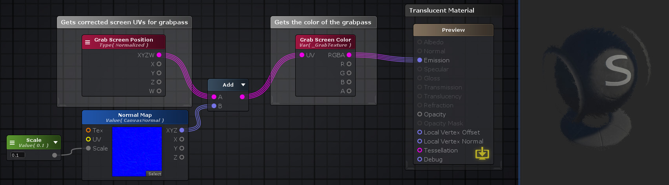
Task: Click the 'Gets the color of the grabpass' comment header
Action: click(324, 22)
